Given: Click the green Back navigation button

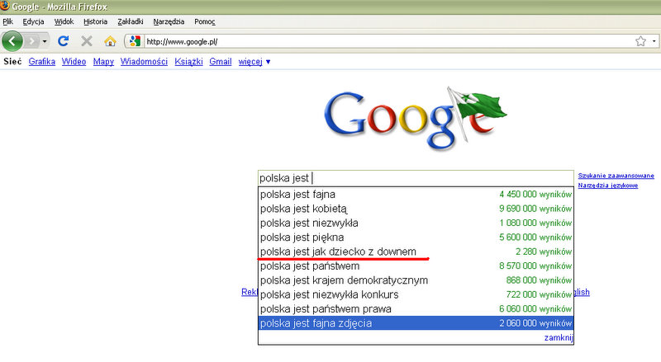Looking at the screenshot, I should pos(12,41).
